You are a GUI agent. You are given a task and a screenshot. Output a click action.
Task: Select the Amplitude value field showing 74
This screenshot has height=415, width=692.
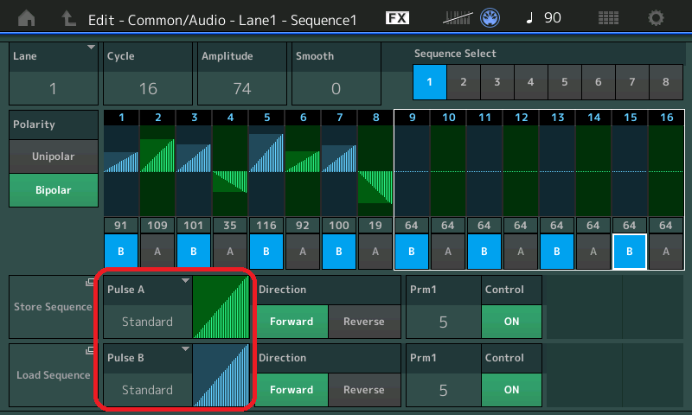[x=240, y=87]
